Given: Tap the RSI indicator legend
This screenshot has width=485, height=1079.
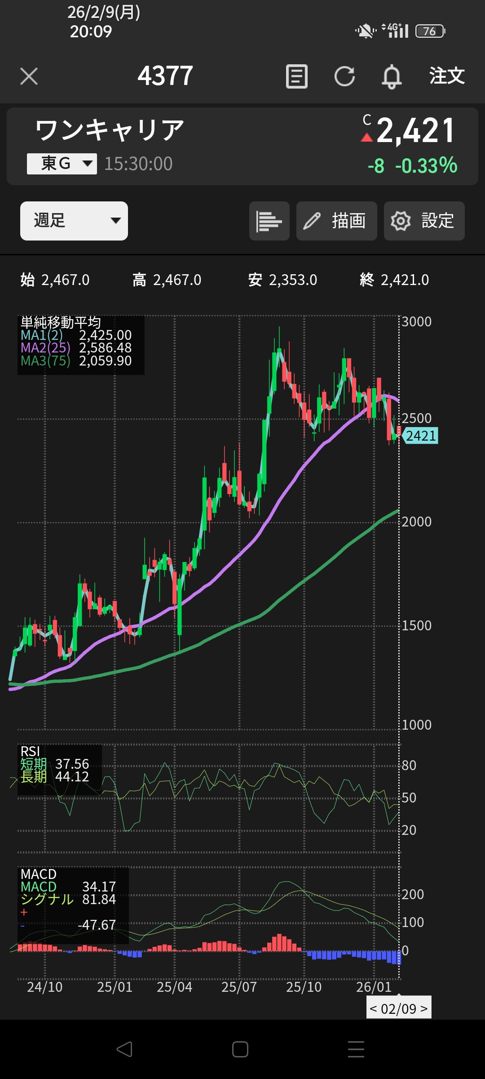Looking at the screenshot, I should [x=59, y=769].
